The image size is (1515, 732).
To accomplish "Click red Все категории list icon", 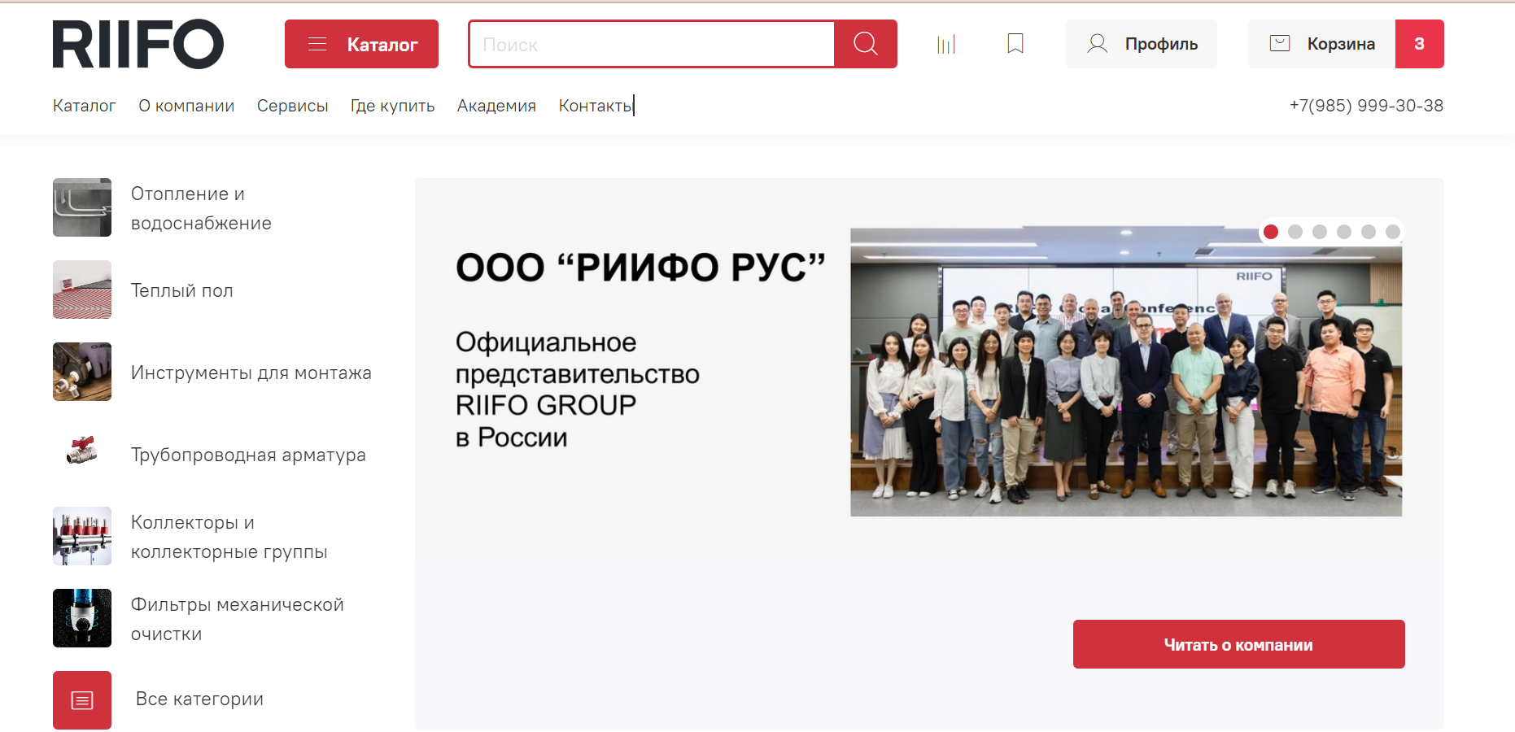I will (82, 700).
